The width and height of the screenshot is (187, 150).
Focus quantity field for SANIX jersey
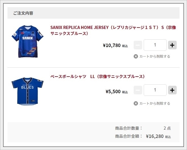(x=155, y=45)
